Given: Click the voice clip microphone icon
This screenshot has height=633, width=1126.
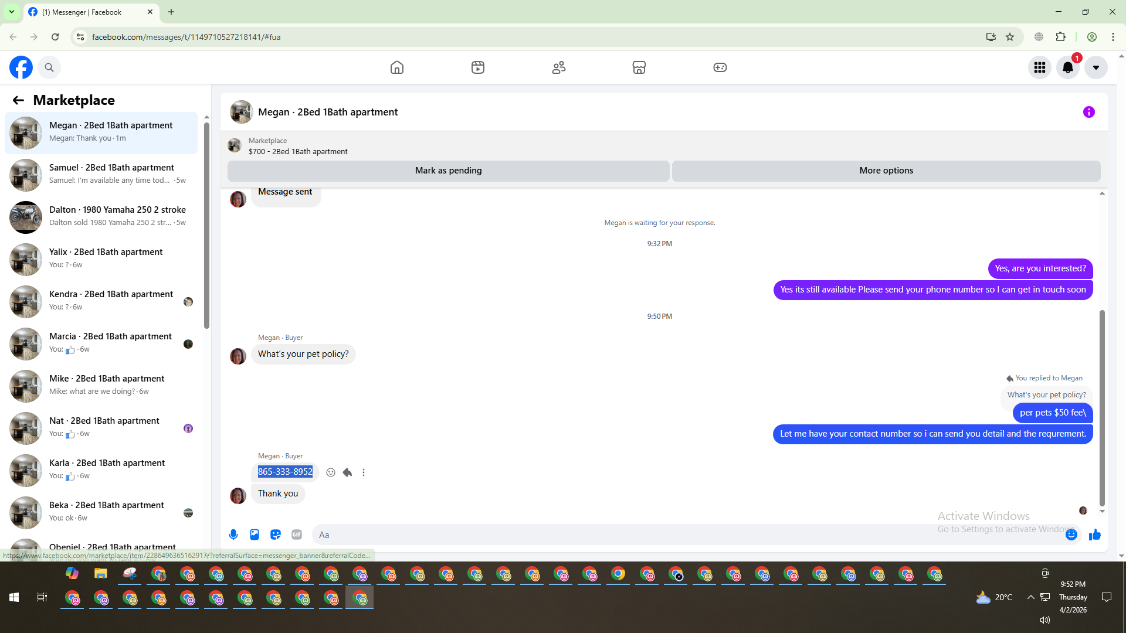Looking at the screenshot, I should (x=233, y=535).
